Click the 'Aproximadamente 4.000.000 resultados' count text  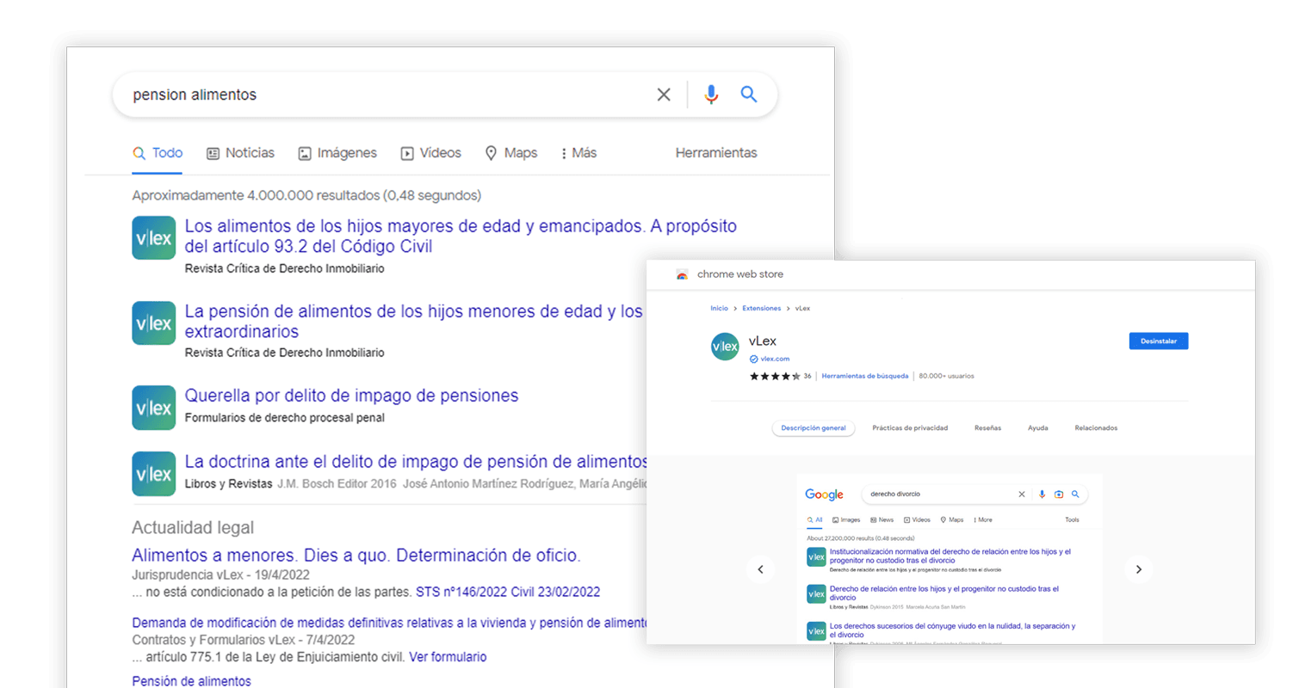point(306,195)
